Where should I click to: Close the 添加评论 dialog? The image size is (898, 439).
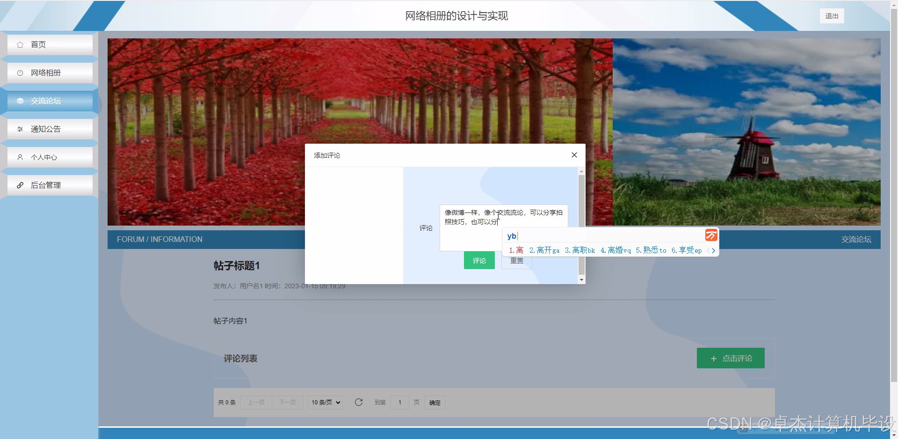574,155
